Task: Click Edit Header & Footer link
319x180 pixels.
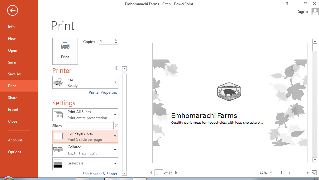Action: [x=100, y=174]
